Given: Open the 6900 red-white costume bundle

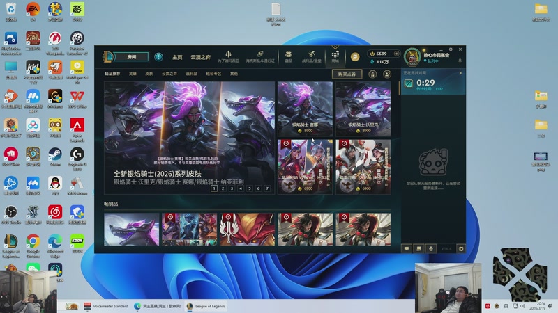Looking at the screenshot, I should pos(363,167).
